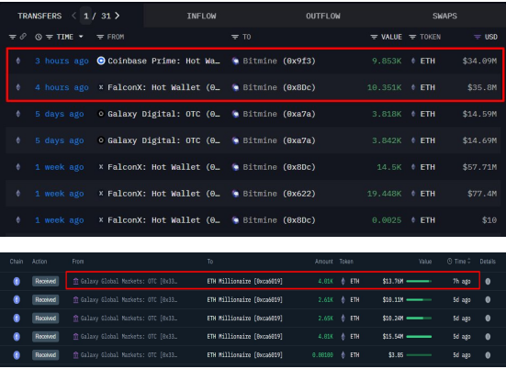The image size is (506, 369).
Task: Click the clock icon beside TIME
Action: (x=39, y=37)
